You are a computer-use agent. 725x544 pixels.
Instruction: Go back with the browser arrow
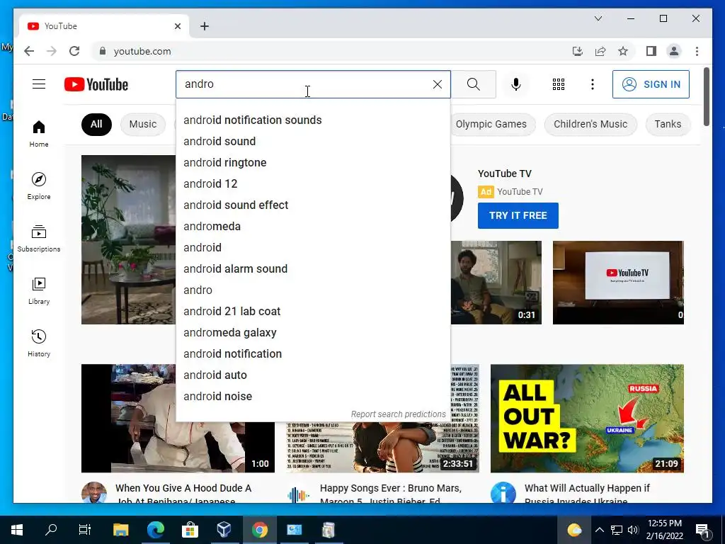29,51
